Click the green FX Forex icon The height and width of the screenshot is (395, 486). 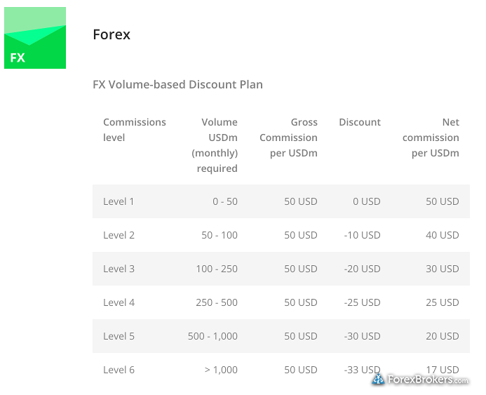[x=35, y=38]
